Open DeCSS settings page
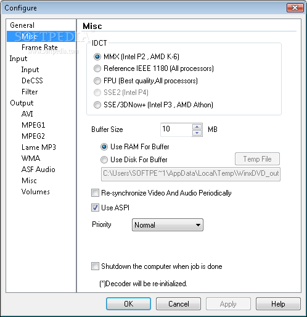 click(32, 81)
